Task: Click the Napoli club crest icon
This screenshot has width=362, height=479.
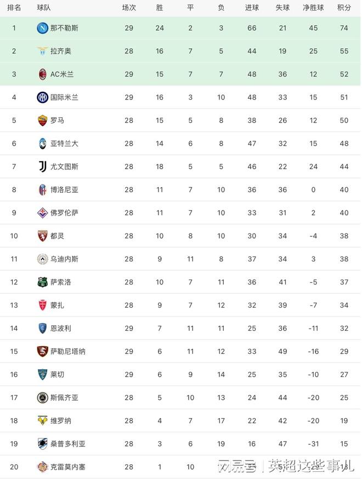Action: [42, 28]
